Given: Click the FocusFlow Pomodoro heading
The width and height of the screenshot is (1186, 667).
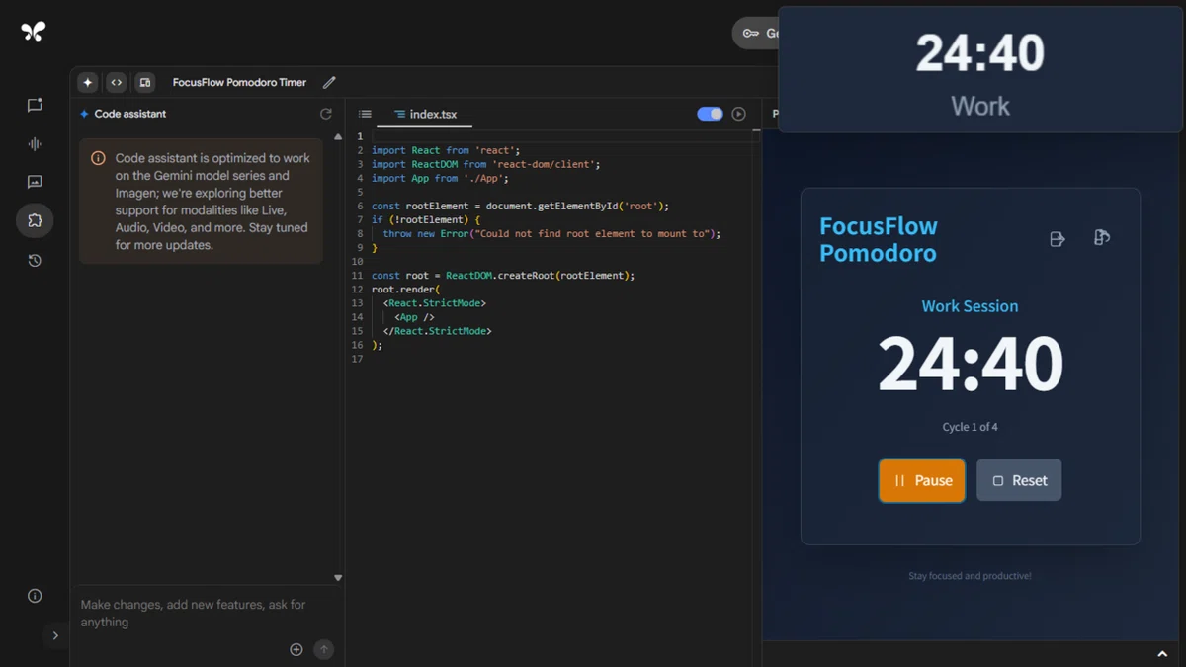Looking at the screenshot, I should tap(879, 239).
